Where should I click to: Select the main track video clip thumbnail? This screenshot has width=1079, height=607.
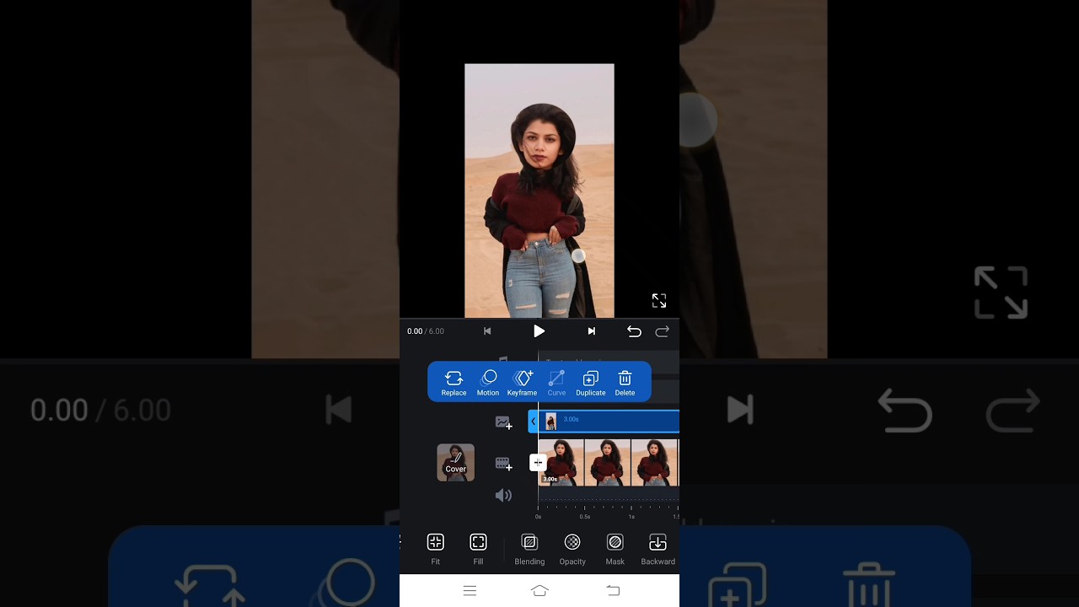click(x=609, y=463)
